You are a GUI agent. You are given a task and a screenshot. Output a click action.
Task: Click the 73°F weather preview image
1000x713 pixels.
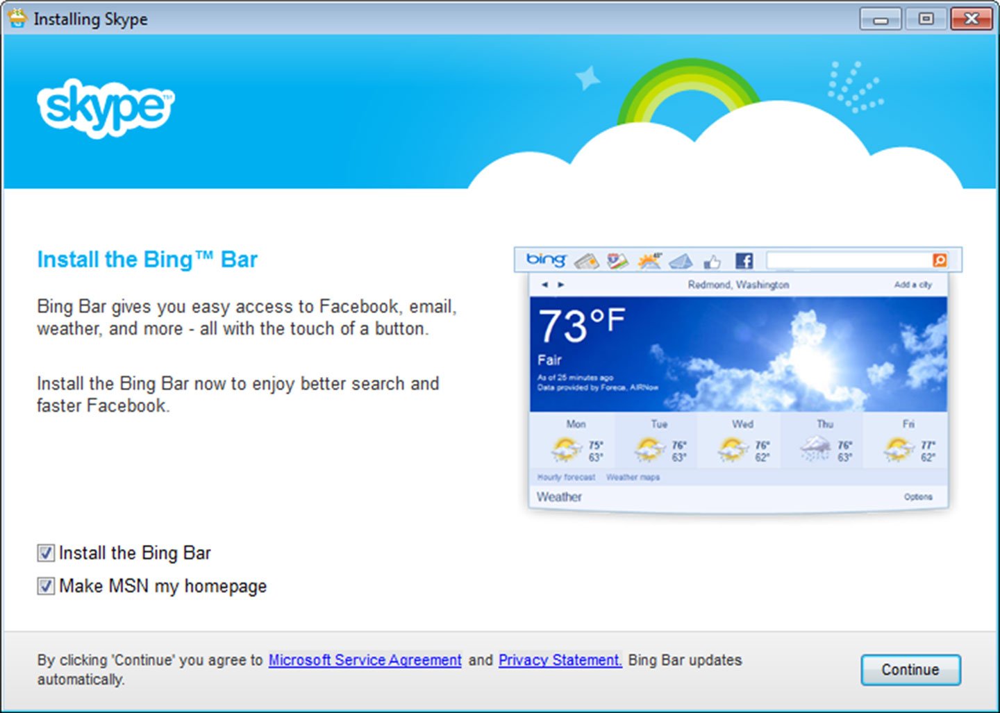(738, 354)
